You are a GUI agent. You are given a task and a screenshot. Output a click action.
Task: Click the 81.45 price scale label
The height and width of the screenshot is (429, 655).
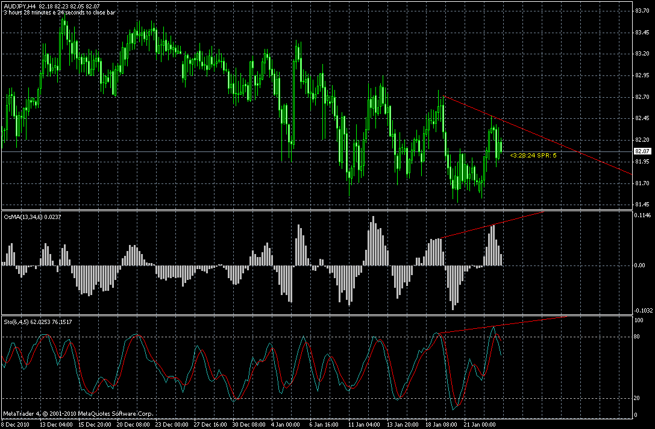click(642, 205)
